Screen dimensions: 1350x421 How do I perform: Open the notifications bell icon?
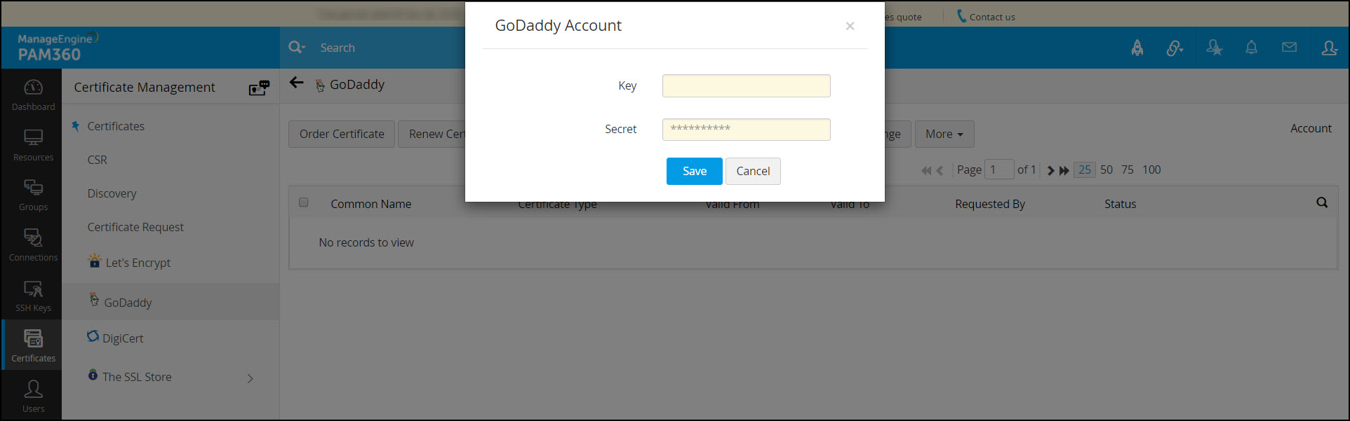[1251, 48]
